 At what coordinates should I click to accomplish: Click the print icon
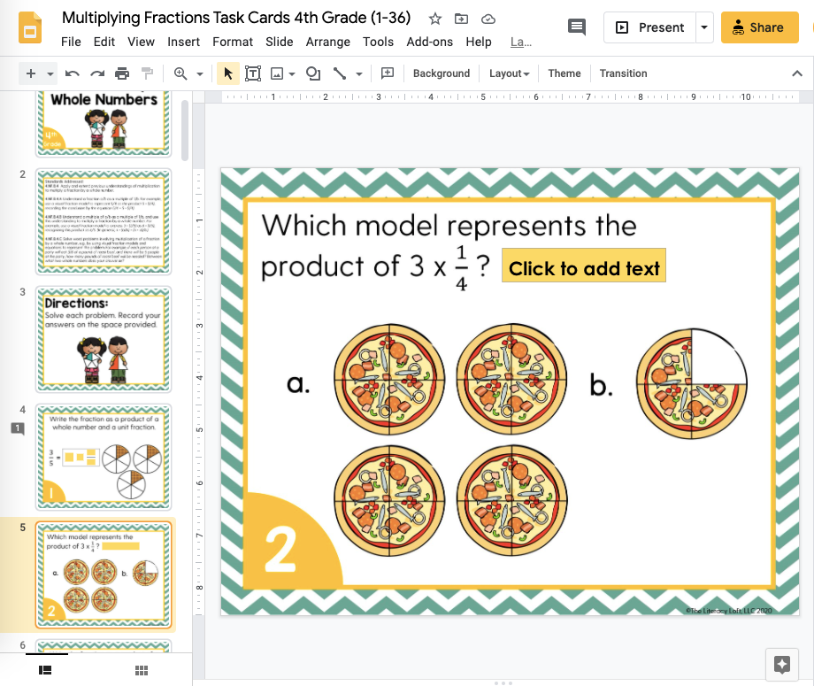122,73
